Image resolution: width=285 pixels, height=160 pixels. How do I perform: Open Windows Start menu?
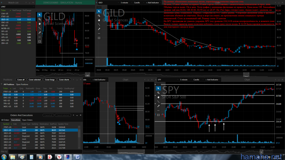(4, 157)
